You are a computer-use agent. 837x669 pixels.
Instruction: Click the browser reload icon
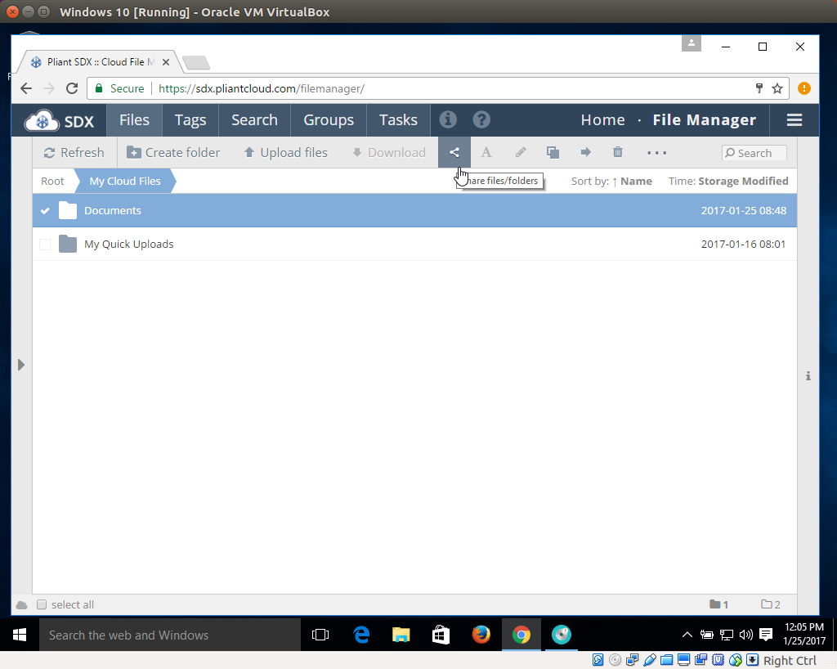click(x=72, y=88)
